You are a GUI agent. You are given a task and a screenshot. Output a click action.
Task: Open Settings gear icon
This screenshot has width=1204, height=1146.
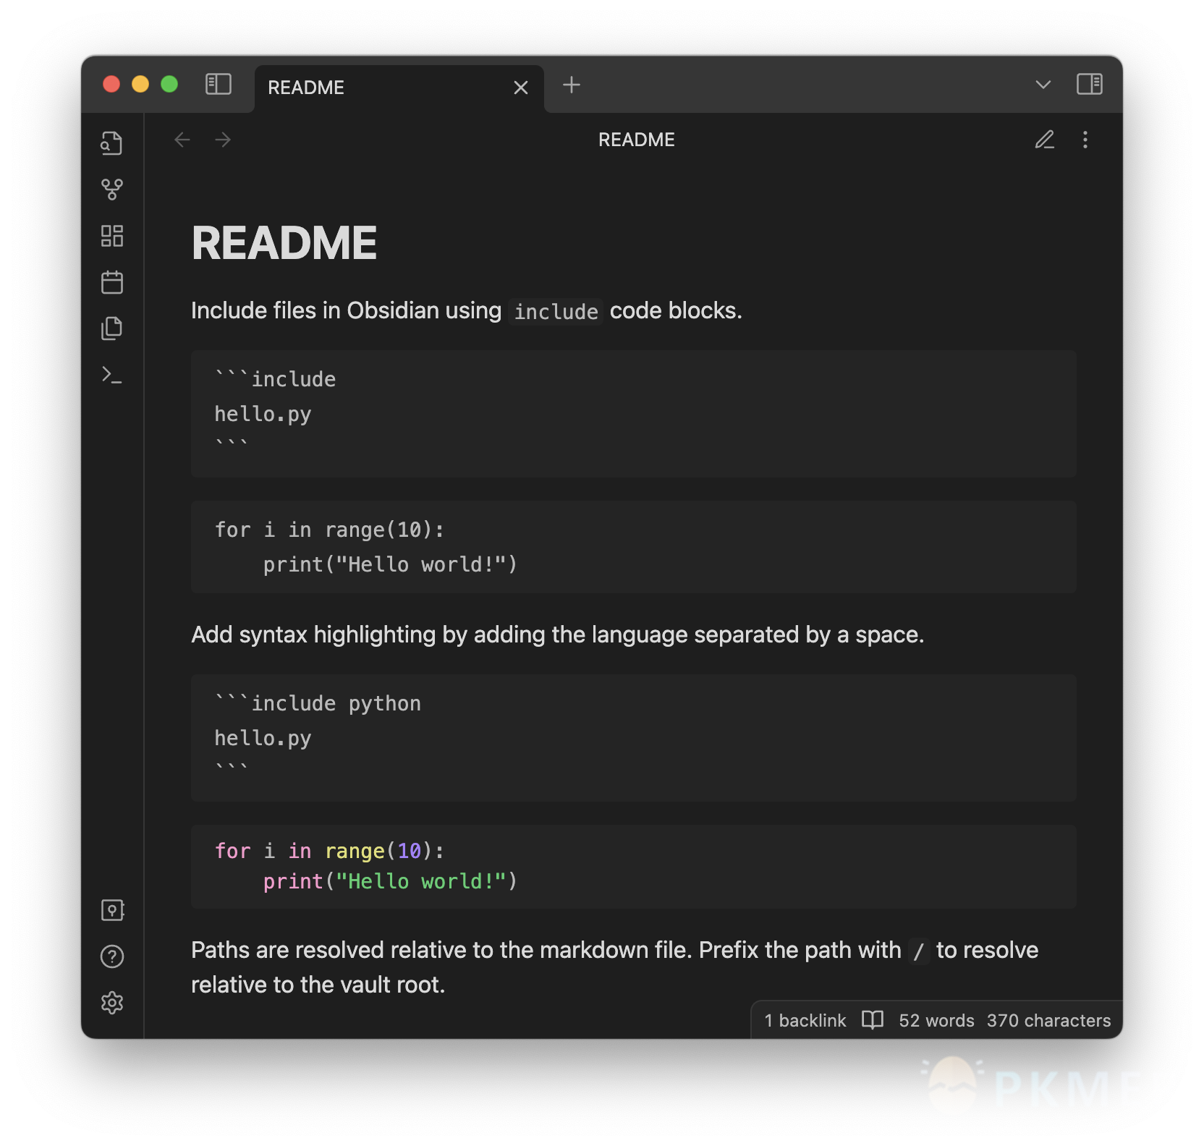[112, 1003]
